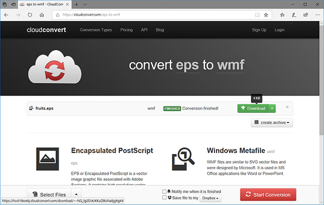Open the Blog page
The height and width of the screenshot is (205, 324).
160,30
